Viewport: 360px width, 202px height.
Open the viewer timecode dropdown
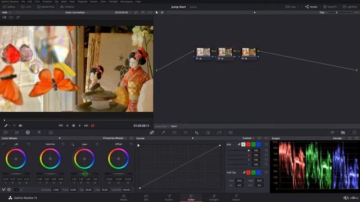123,12
